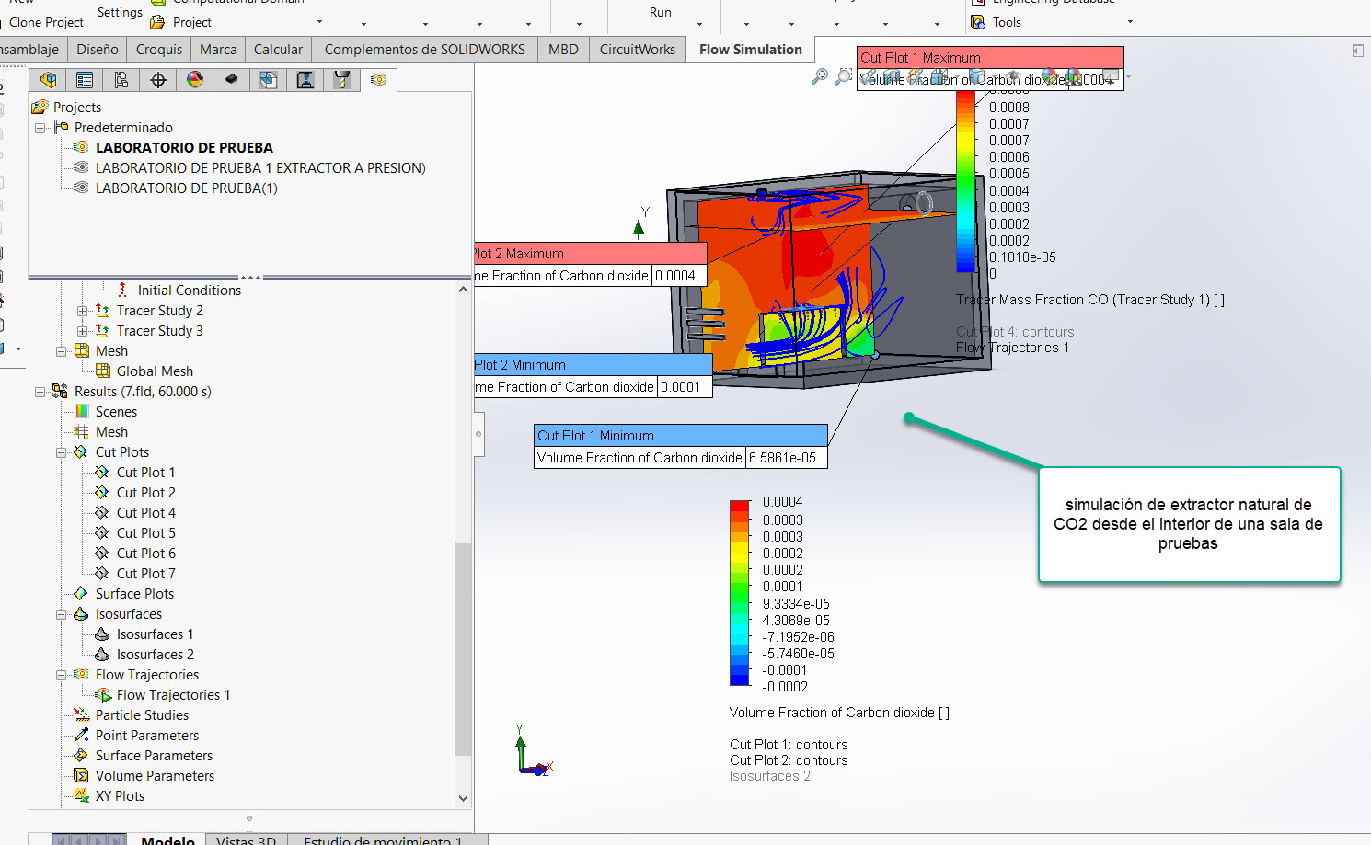Open the CircuitWorks chip tab icon
The height and width of the screenshot is (845, 1371).
pos(232,80)
